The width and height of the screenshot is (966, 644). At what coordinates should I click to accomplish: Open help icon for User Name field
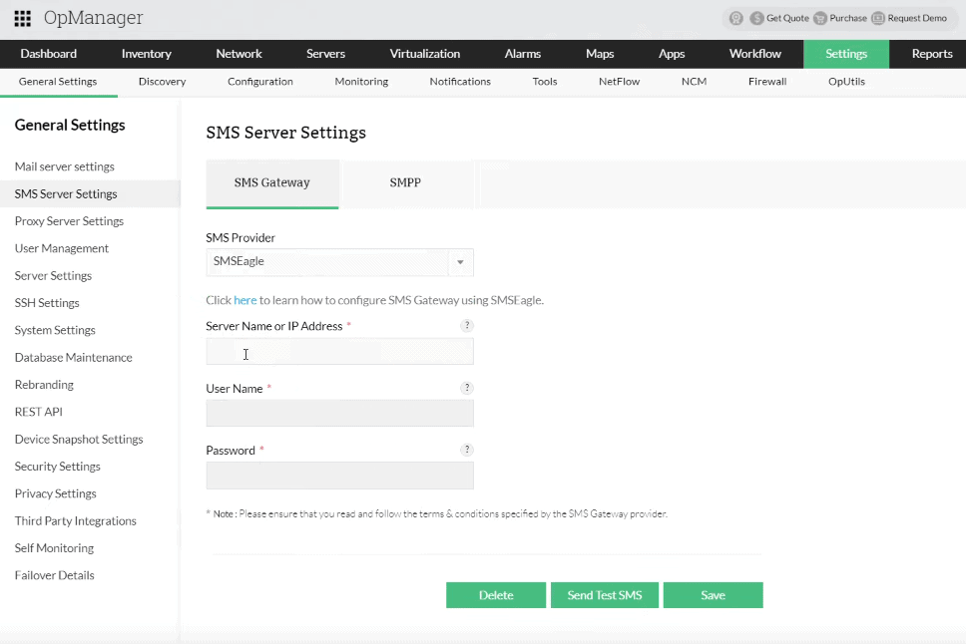click(467, 388)
